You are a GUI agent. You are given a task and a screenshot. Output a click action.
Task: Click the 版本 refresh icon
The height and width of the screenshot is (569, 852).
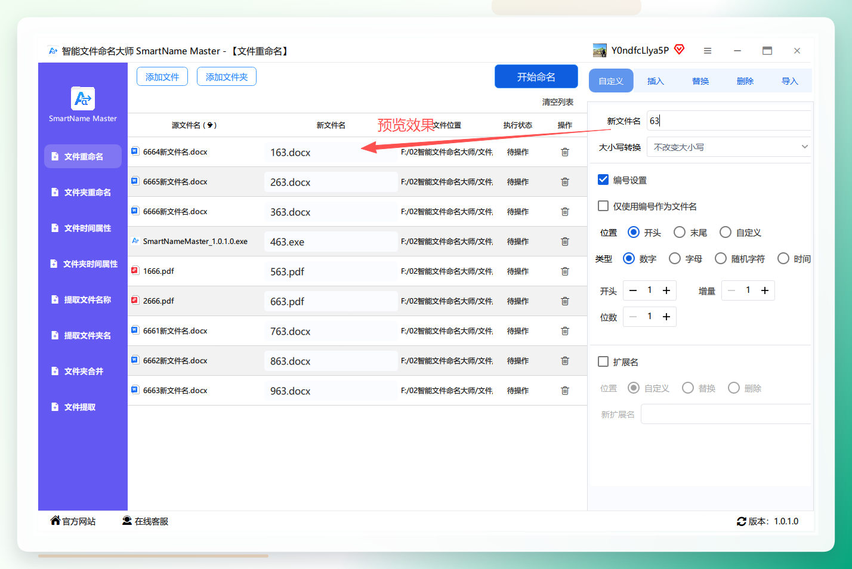pos(742,521)
